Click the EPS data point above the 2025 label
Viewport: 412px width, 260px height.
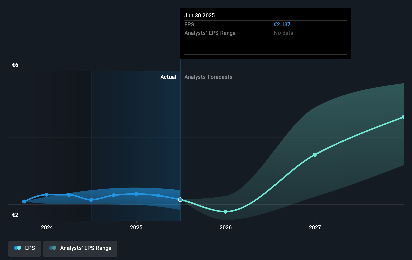(x=136, y=194)
